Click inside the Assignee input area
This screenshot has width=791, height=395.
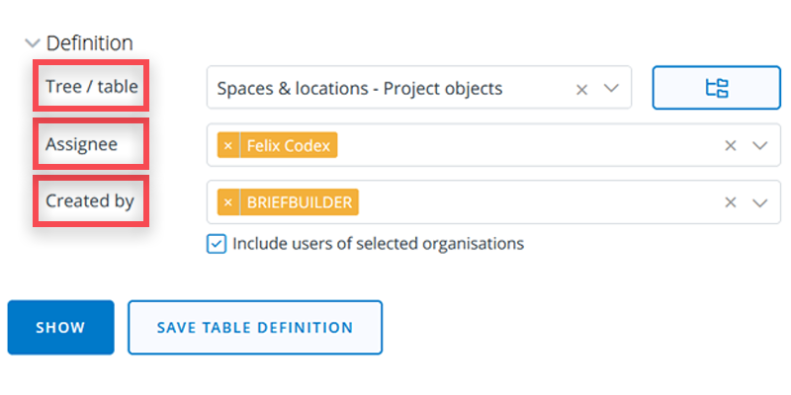tap(524, 146)
